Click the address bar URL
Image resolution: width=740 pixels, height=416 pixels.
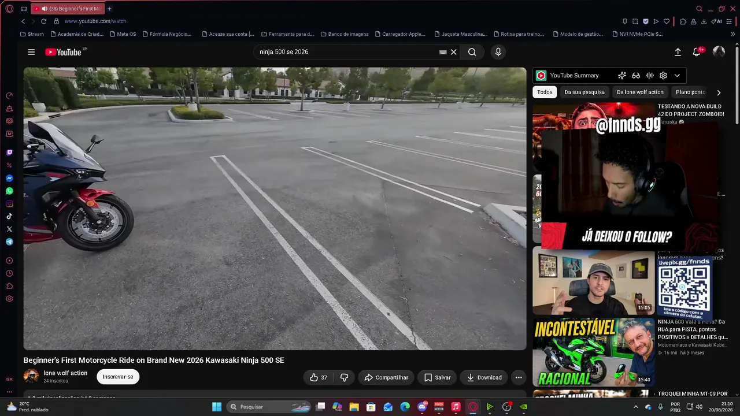(x=95, y=21)
